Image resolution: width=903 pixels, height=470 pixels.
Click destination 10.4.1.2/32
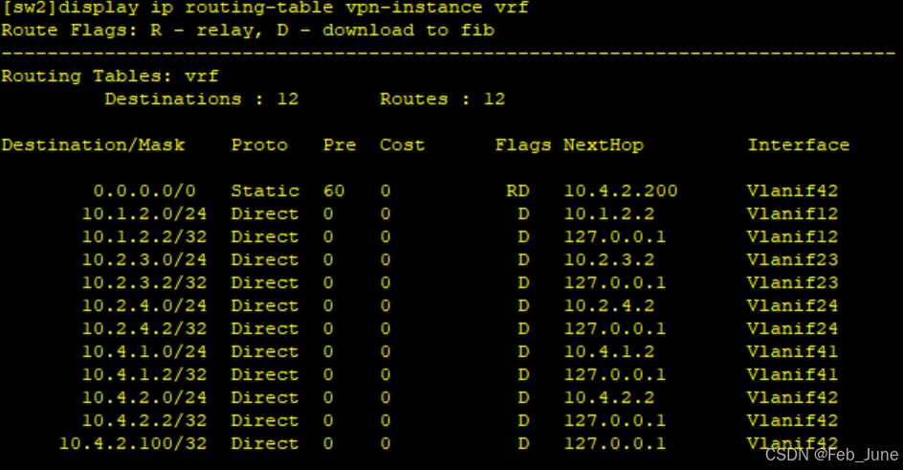(x=144, y=374)
